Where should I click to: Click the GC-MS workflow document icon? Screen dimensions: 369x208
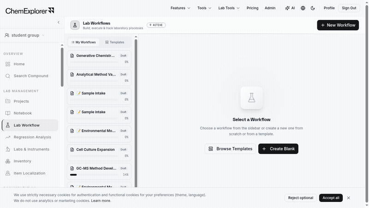(72, 168)
